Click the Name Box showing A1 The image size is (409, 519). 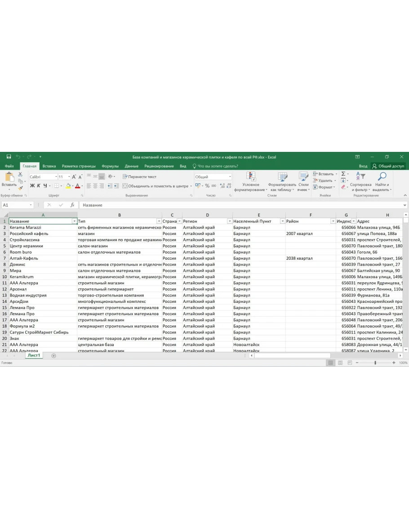pyautogui.click(x=17, y=205)
